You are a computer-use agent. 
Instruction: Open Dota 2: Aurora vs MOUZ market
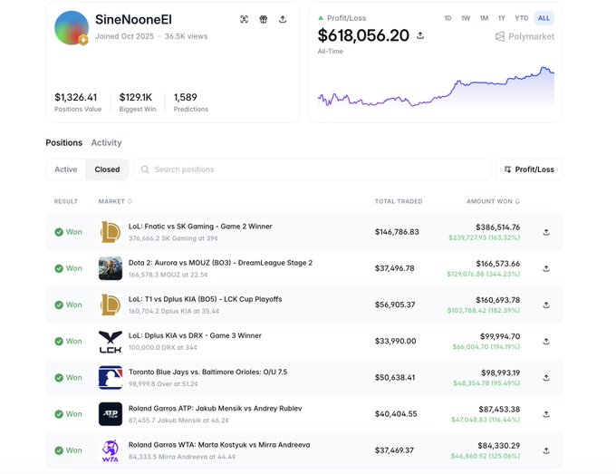tap(220, 263)
